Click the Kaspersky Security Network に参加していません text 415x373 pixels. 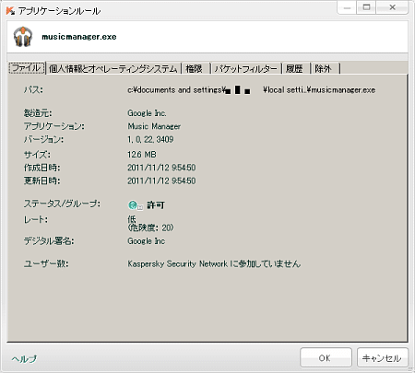pyautogui.click(x=214, y=263)
